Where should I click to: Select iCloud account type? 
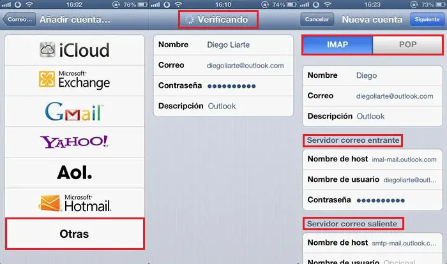tap(75, 50)
